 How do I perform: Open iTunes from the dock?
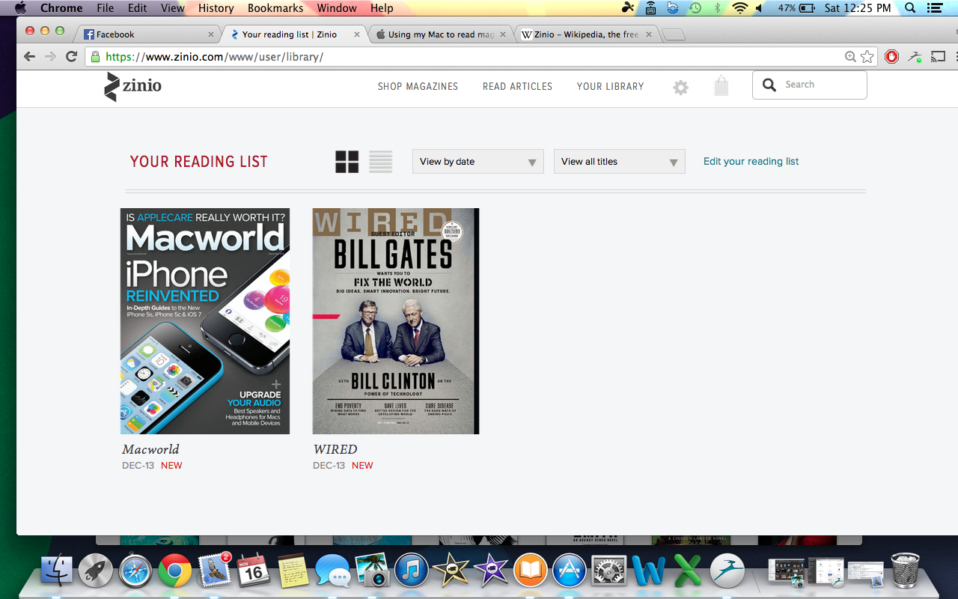pyautogui.click(x=411, y=573)
